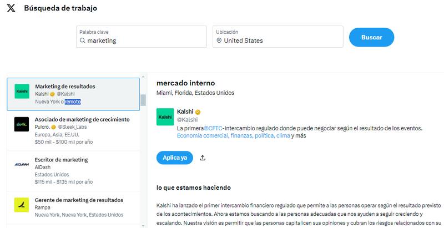Click the yellow Rampa company logo
444x228 pixels.
point(22,205)
